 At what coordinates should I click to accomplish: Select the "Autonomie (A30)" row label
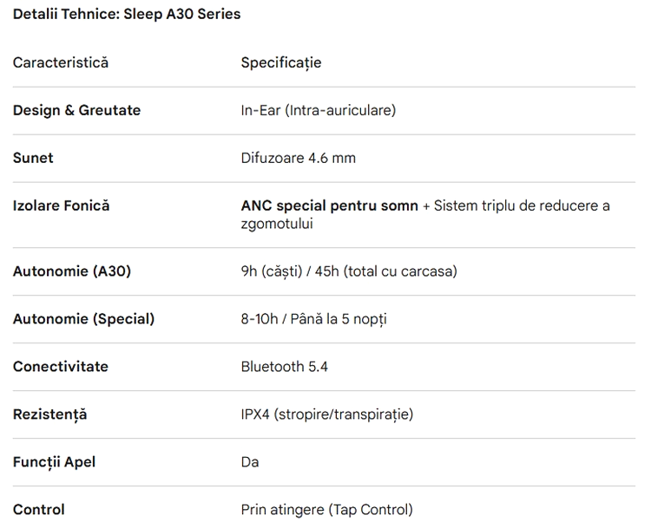(x=72, y=271)
